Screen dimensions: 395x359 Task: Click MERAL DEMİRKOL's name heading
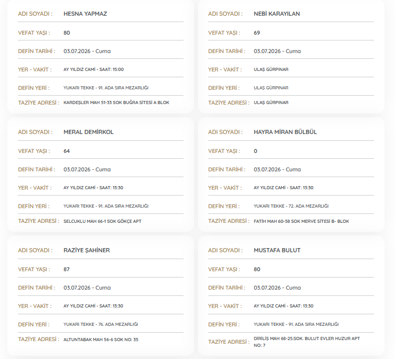pos(88,132)
